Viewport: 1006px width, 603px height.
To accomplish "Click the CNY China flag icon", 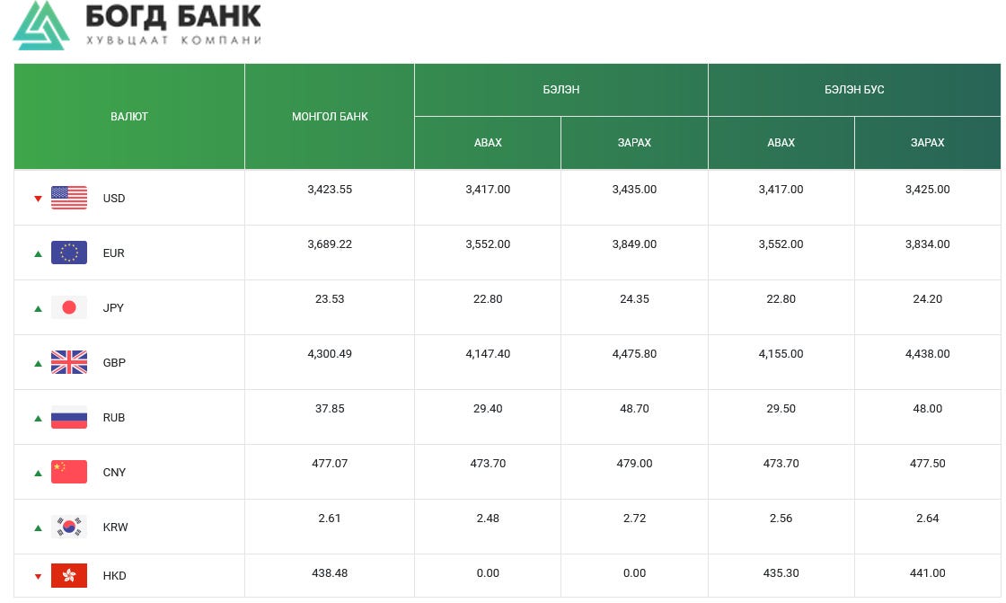I will tap(69, 472).
